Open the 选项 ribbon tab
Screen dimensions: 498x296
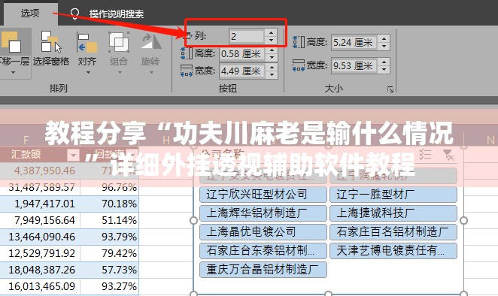30,14
